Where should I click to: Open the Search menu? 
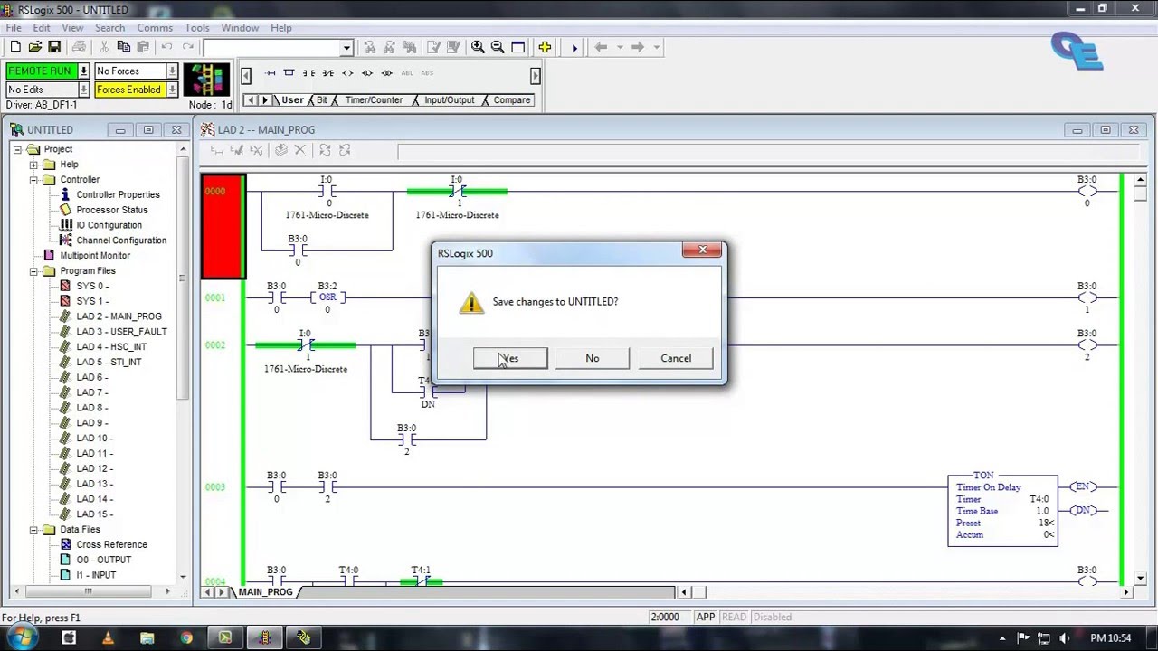pos(109,28)
